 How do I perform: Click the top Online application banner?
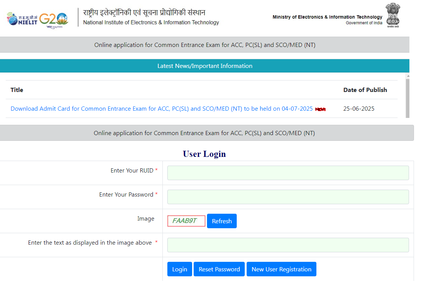pyautogui.click(x=205, y=45)
